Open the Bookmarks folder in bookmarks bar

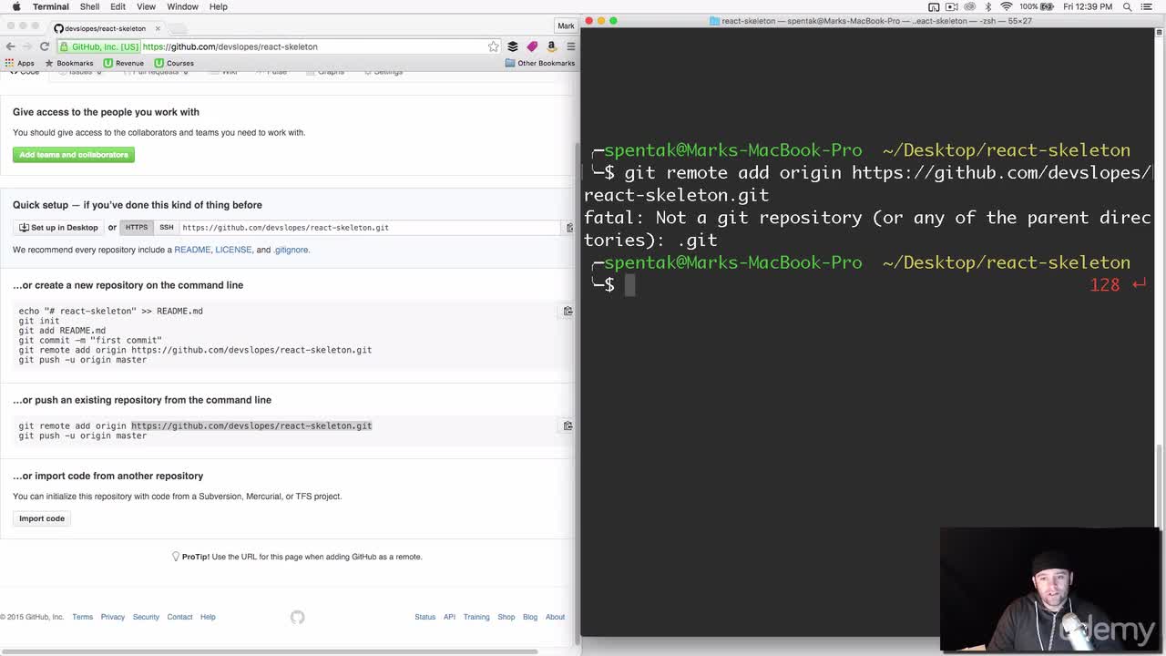[69, 63]
